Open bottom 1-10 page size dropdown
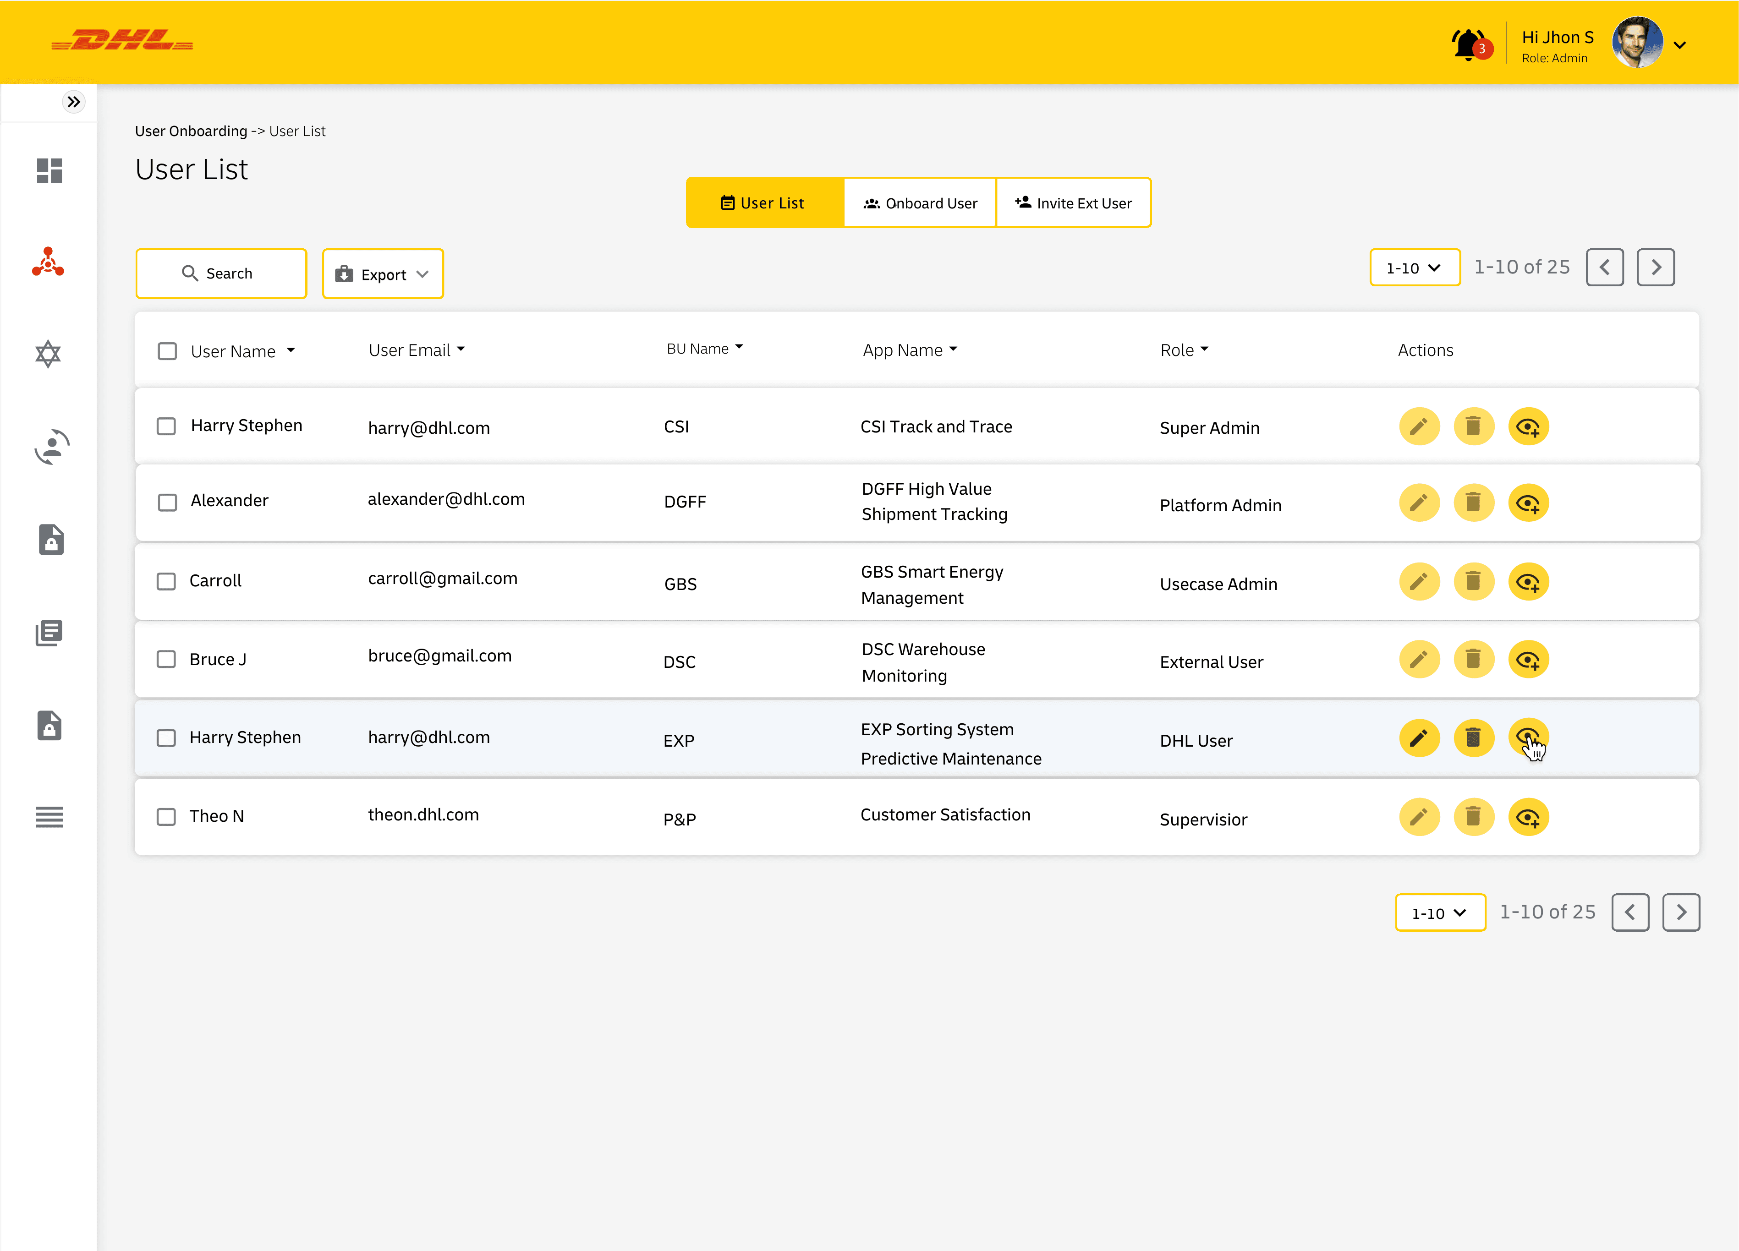 1440,912
